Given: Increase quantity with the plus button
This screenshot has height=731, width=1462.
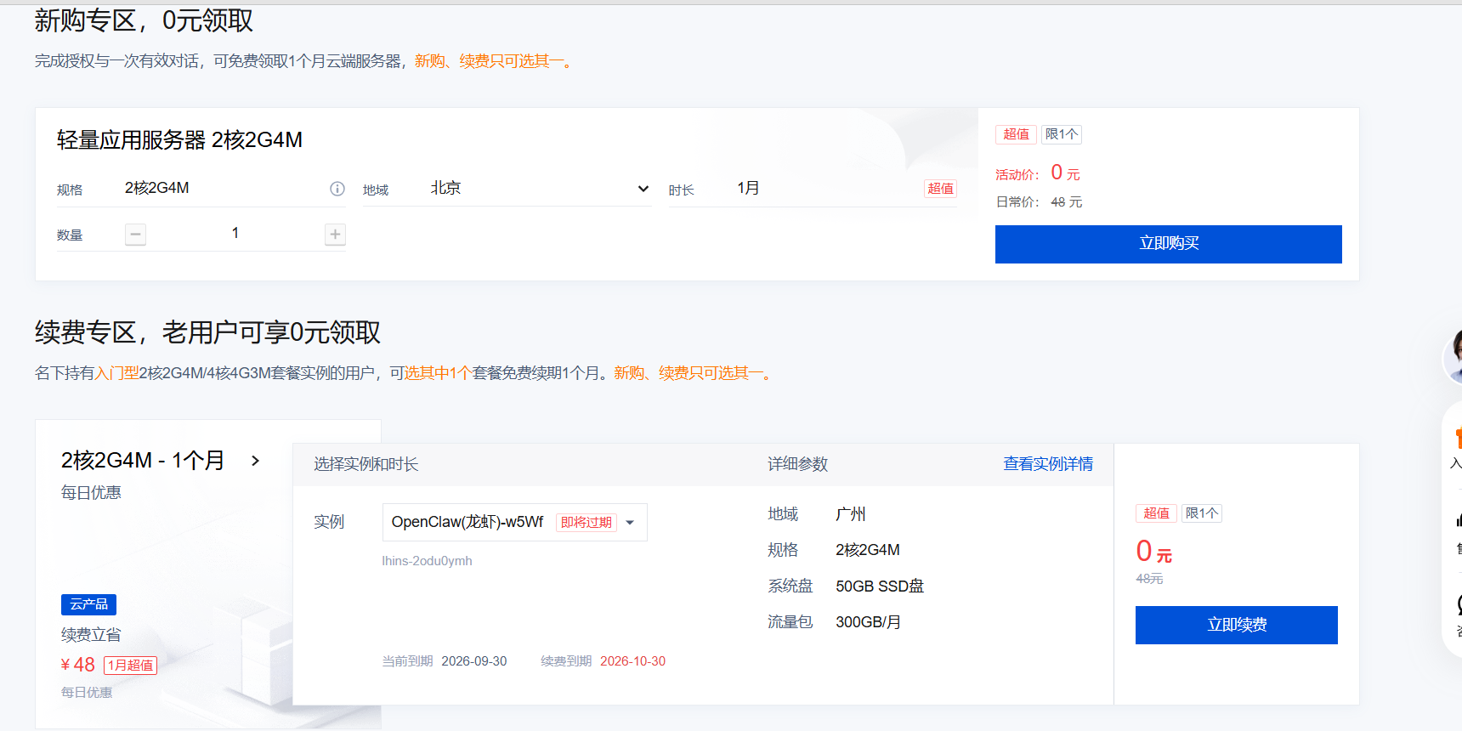Looking at the screenshot, I should pyautogui.click(x=335, y=235).
